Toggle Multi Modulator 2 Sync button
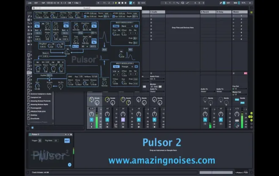 click(x=116, y=67)
